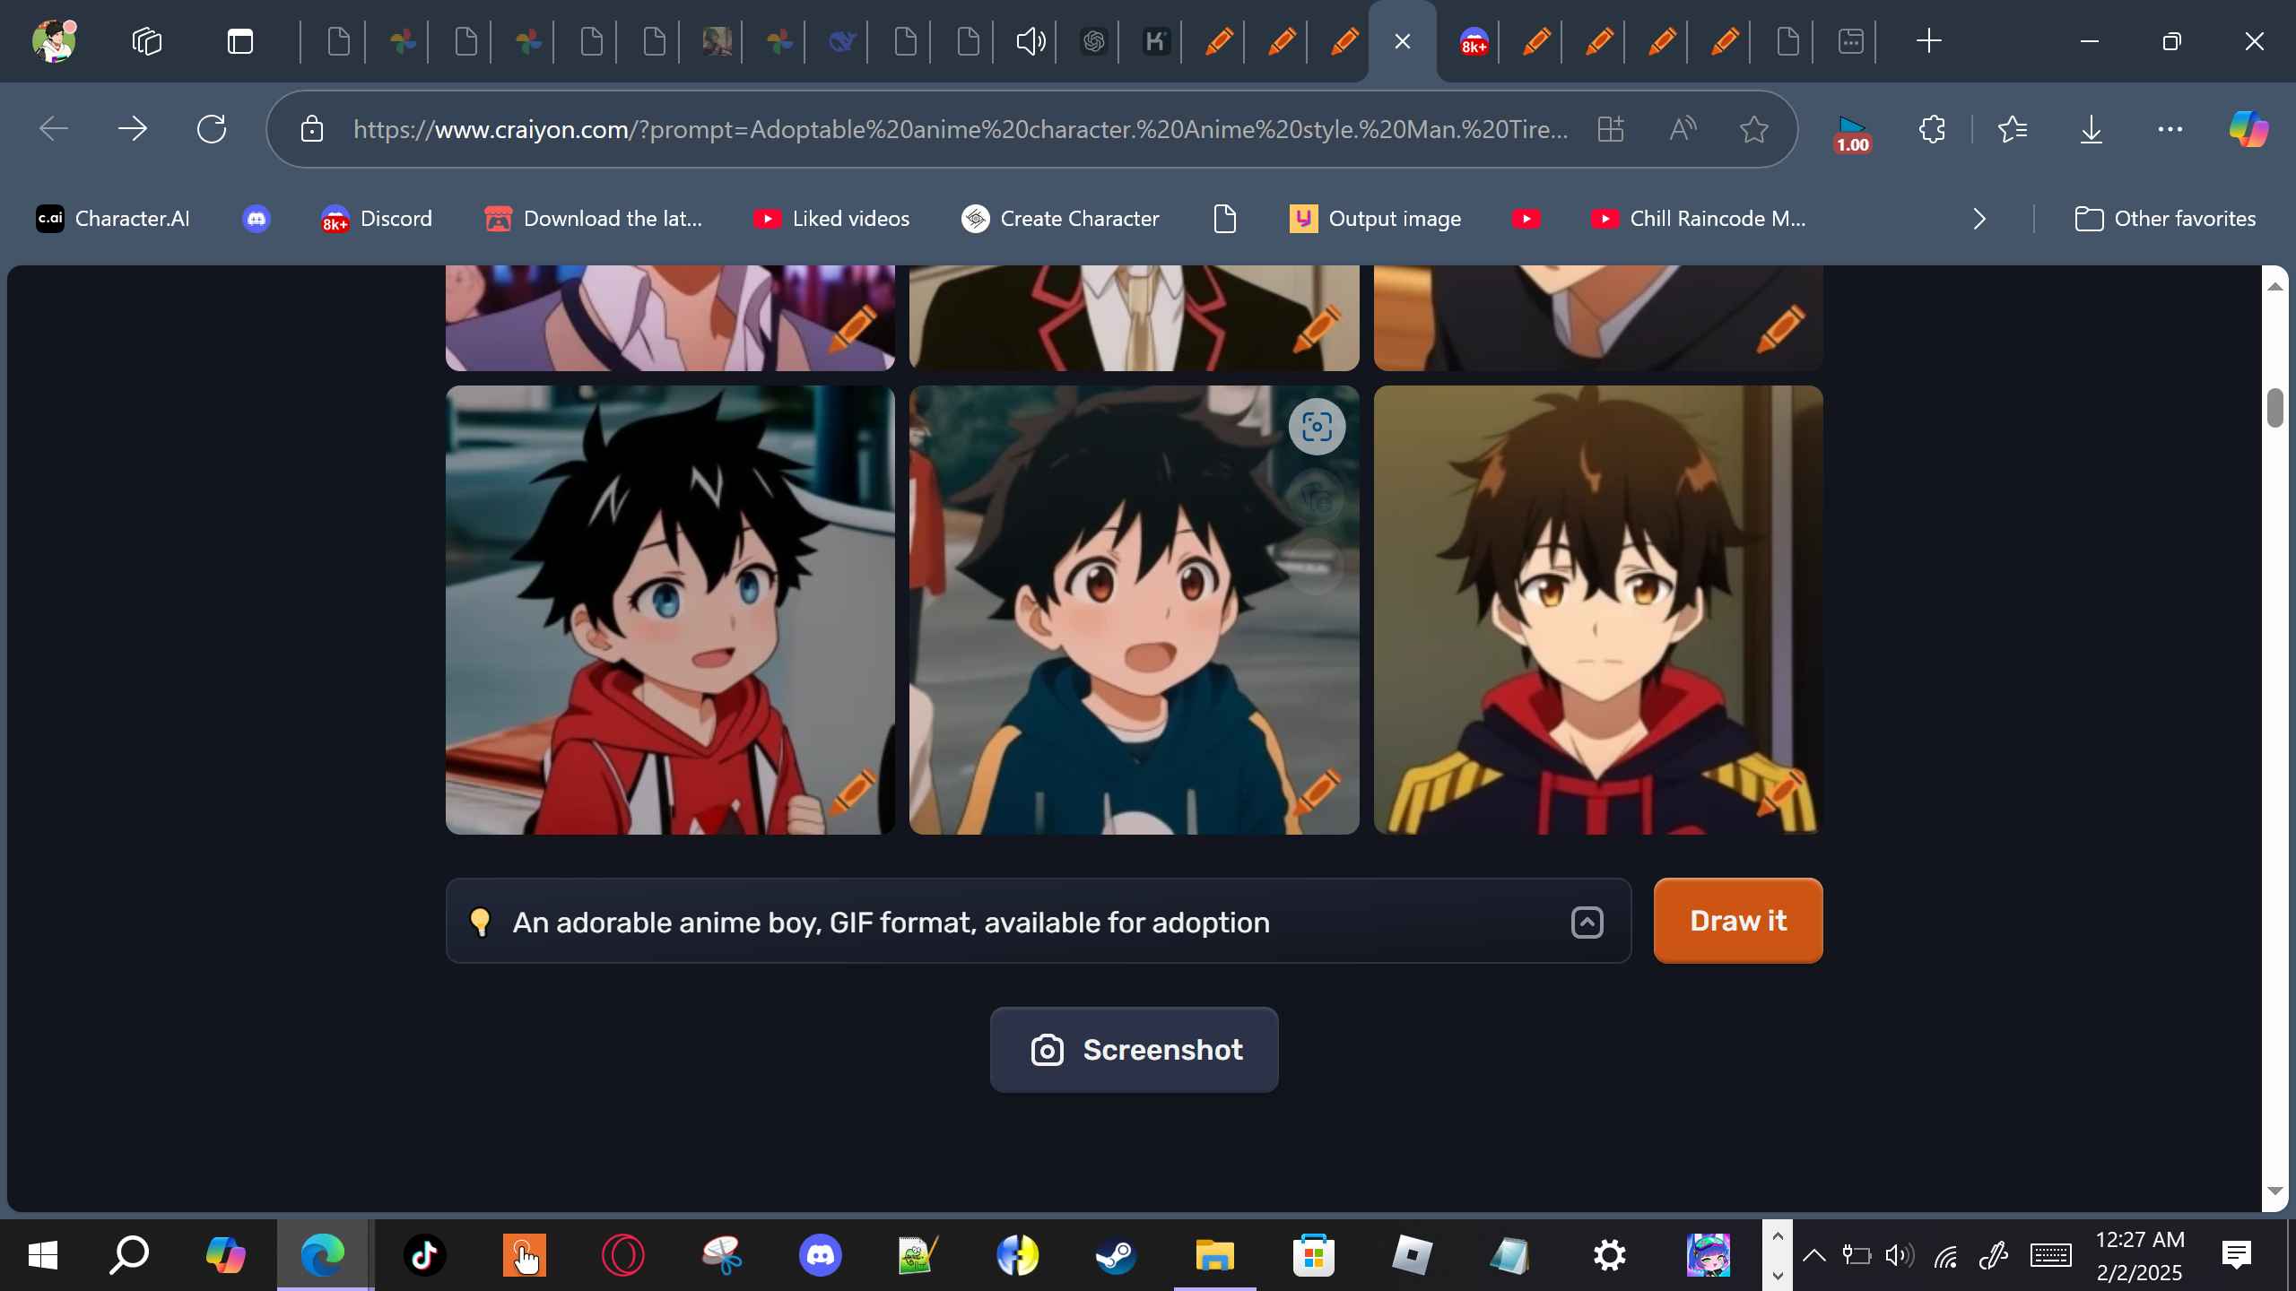2296x1291 pixels.
Task: Open the Copilot sidebar icon
Action: click(x=2248, y=130)
